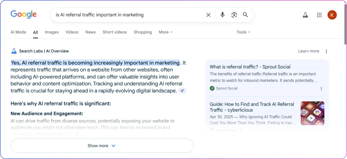The width and height of the screenshot is (347, 159).
Task: Start voice search with microphone icon
Action: tap(222, 15)
